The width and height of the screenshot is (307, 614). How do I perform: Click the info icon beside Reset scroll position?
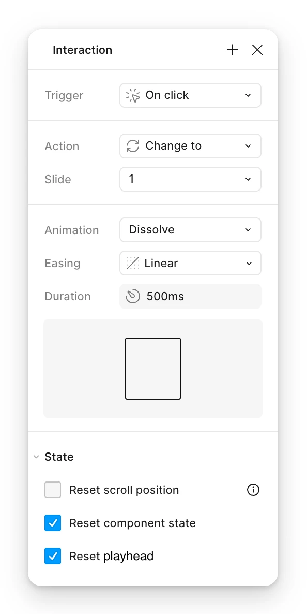(x=253, y=490)
